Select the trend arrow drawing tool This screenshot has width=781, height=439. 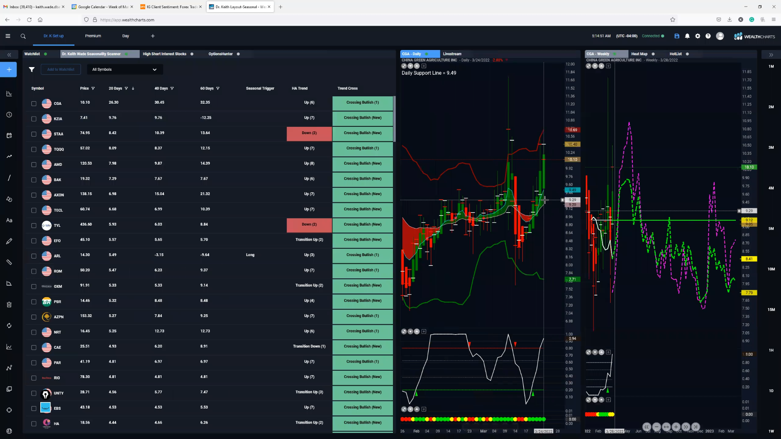point(9,156)
